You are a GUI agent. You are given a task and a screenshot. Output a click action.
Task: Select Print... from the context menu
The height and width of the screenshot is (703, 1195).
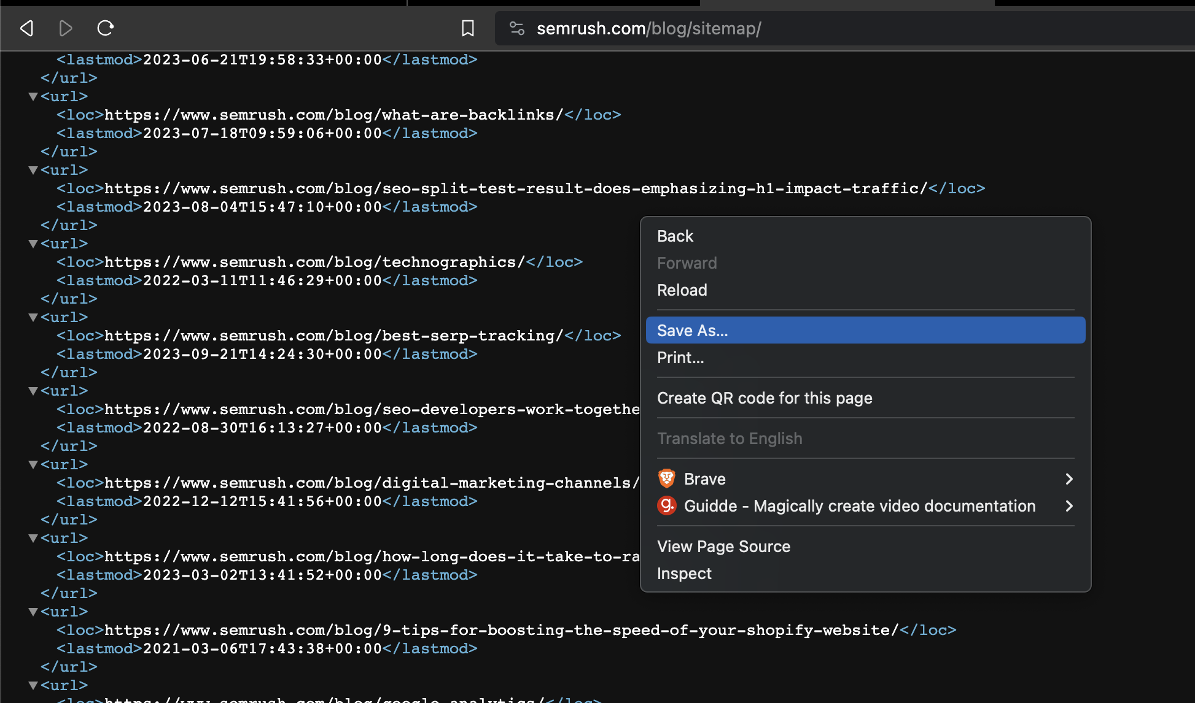865,358
